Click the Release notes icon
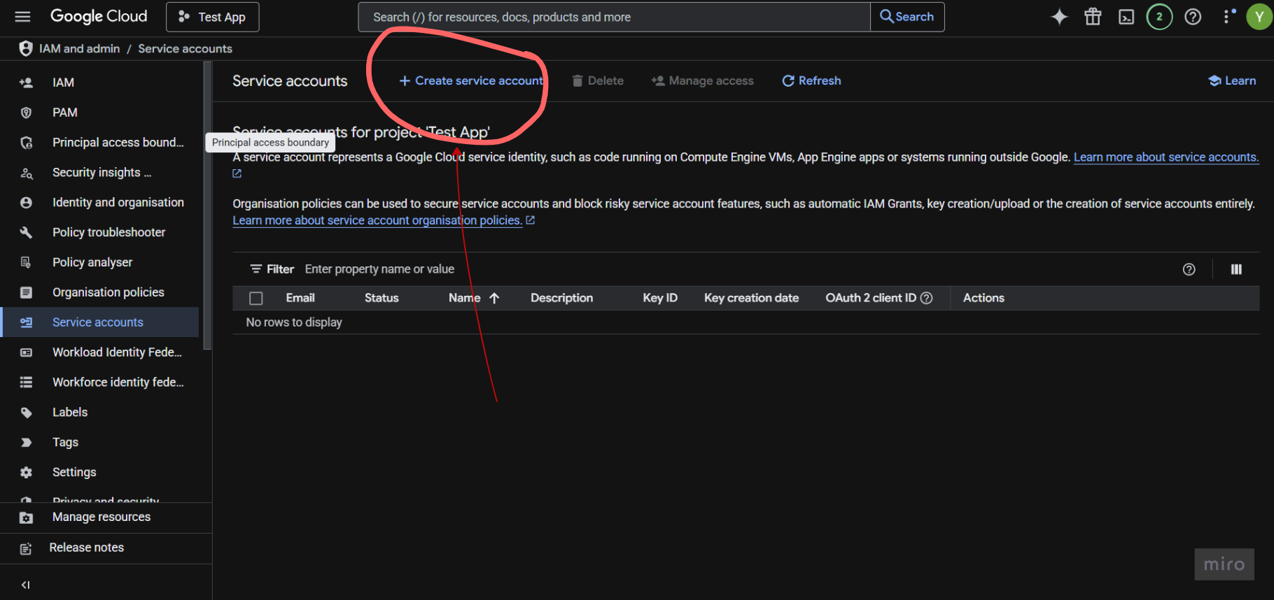Image resolution: width=1274 pixels, height=600 pixels. click(26, 548)
